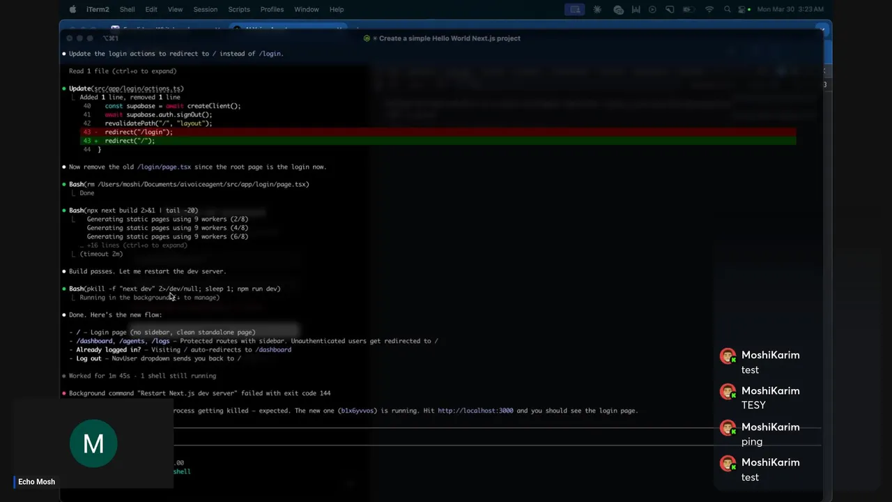Click the highlighted screen sharing menu bar icon
The image size is (892, 502).
(x=575, y=9)
